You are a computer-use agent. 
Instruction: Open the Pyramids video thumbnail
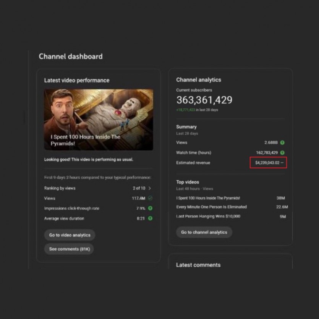click(x=99, y=120)
